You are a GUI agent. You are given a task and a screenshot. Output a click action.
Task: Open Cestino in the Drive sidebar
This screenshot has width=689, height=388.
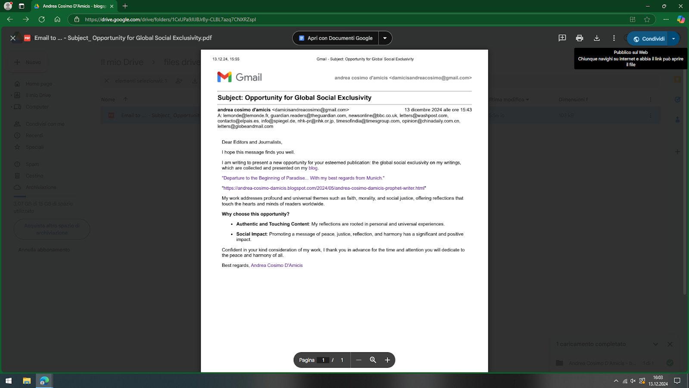pyautogui.click(x=34, y=176)
